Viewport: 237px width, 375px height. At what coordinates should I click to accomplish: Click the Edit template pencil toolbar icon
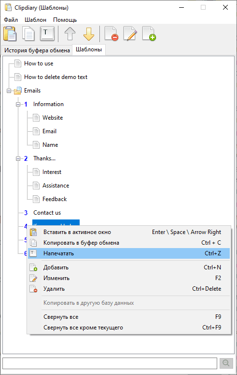coord(130,34)
